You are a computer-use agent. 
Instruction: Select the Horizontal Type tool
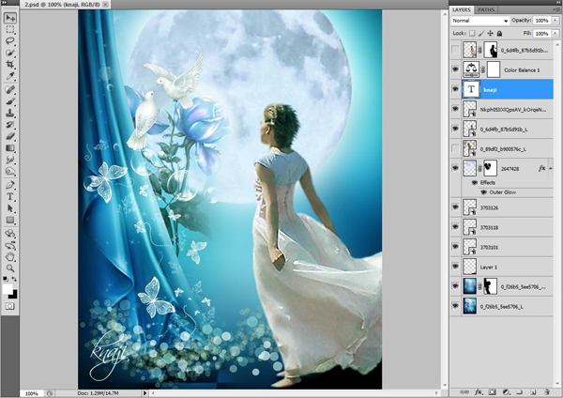10,196
